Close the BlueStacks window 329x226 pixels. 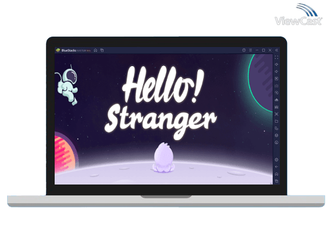pos(270,50)
